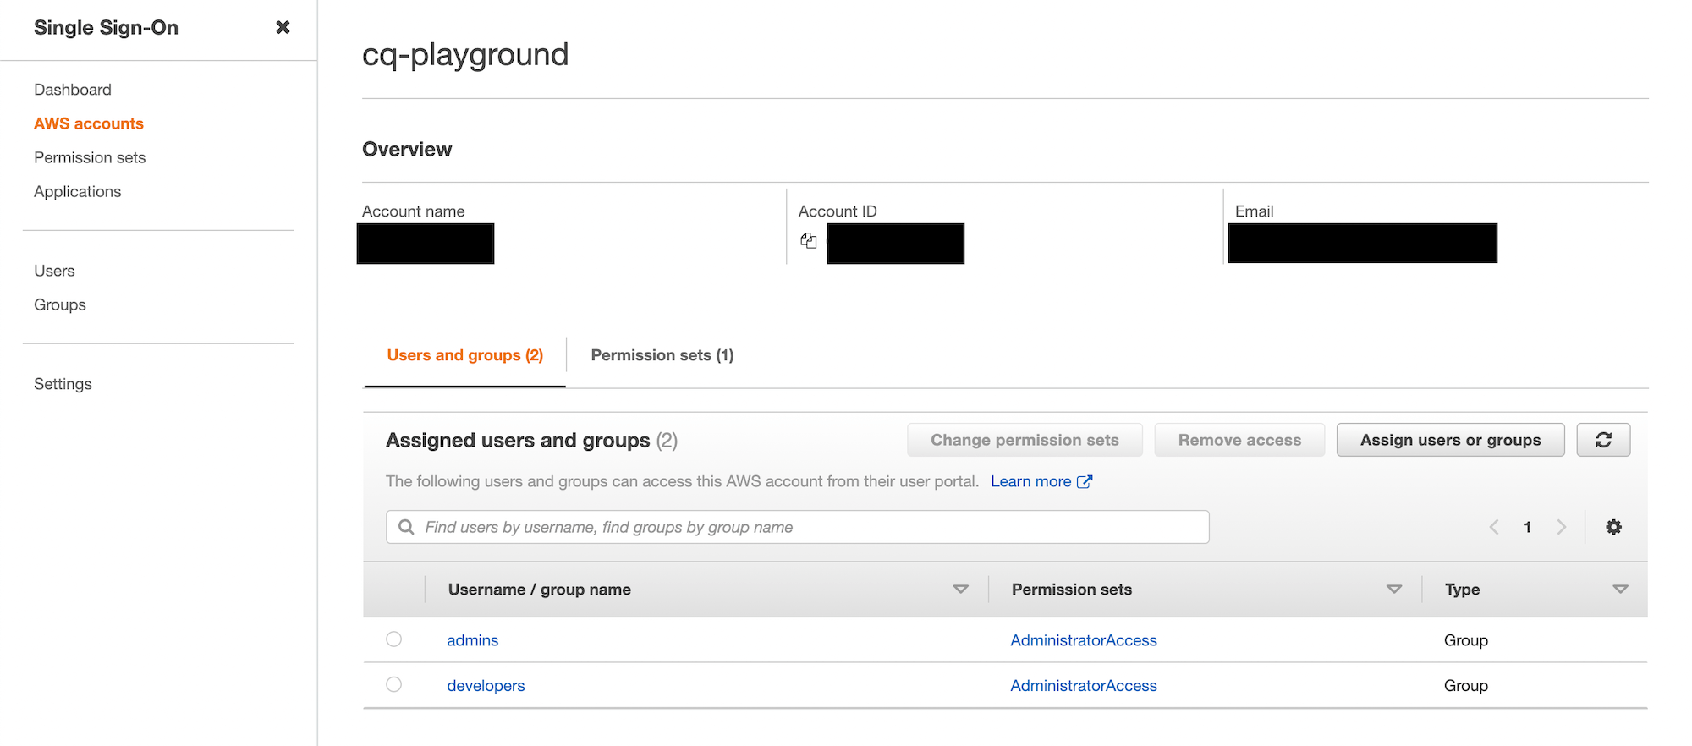Open AWS accounts in the sidebar
Viewport: 1692px width, 746px height.
point(89,123)
